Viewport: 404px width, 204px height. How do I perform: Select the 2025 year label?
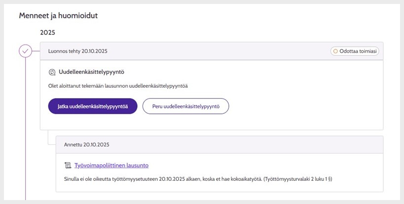point(47,33)
